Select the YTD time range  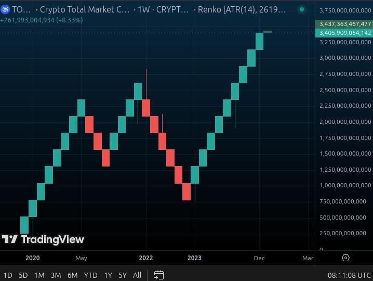90,275
